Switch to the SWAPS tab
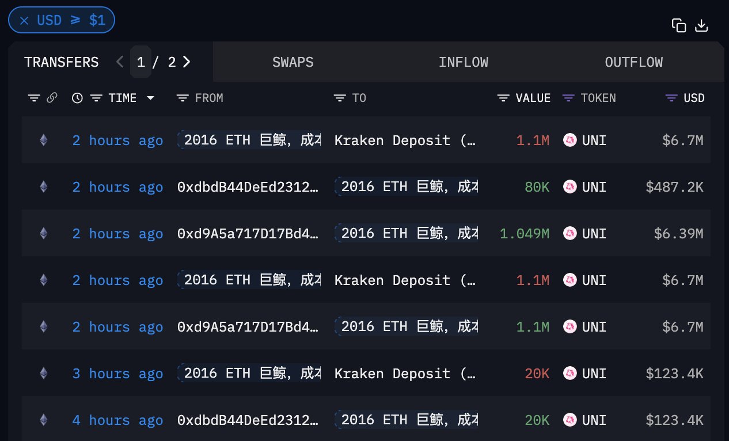 (x=293, y=62)
